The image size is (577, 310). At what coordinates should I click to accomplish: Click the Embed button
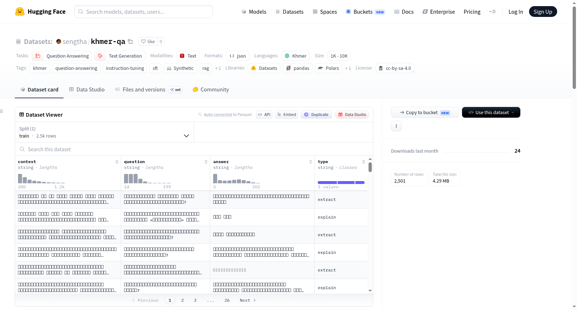286,114
